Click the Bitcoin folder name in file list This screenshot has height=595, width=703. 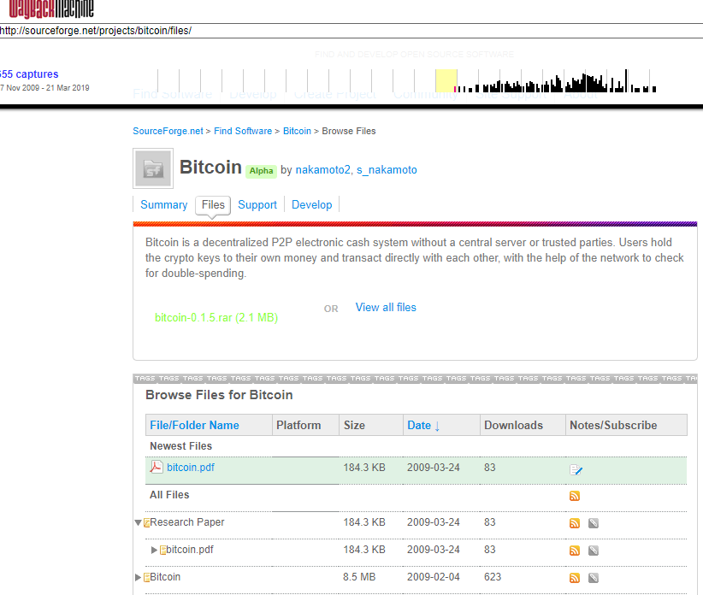165,577
